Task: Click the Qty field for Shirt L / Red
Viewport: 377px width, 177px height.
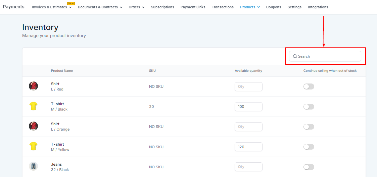Action: point(248,86)
